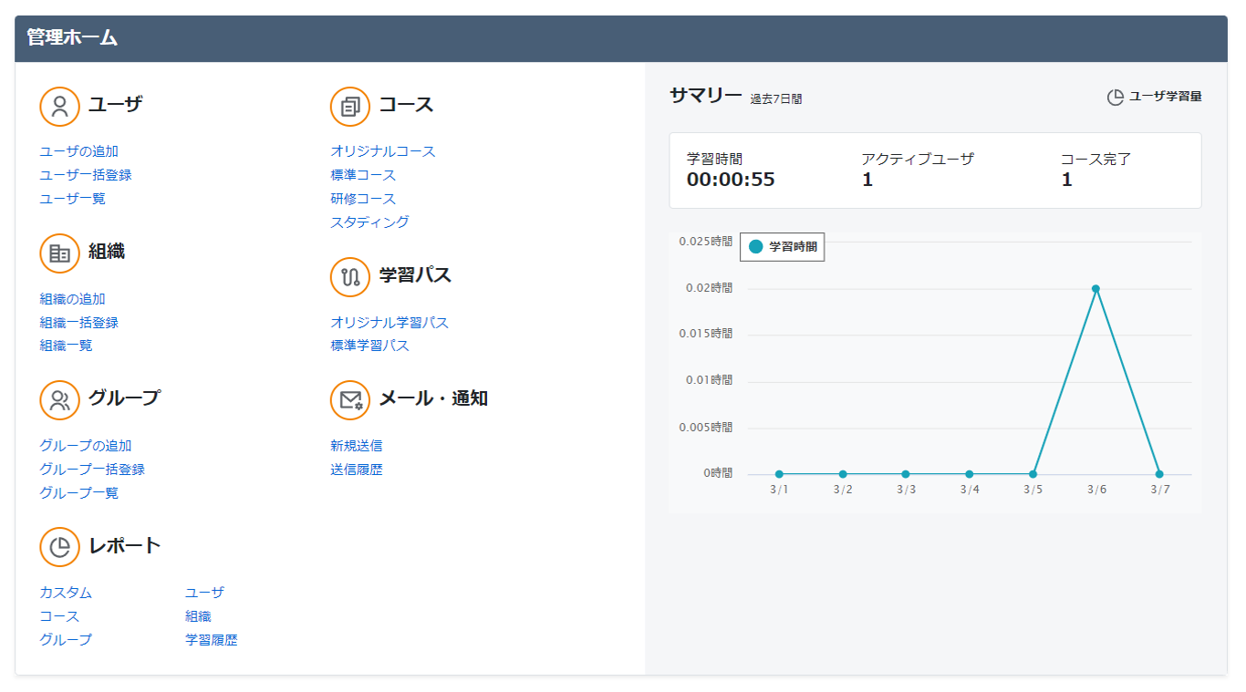Toggle the 学習時間 legend marker in chart
The image size is (1246, 692).
tap(755, 246)
